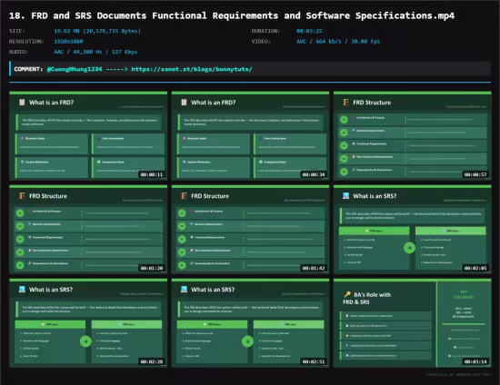
Task: Open the SRS thumbnail stamped 00:02:05
Action: coord(413,230)
